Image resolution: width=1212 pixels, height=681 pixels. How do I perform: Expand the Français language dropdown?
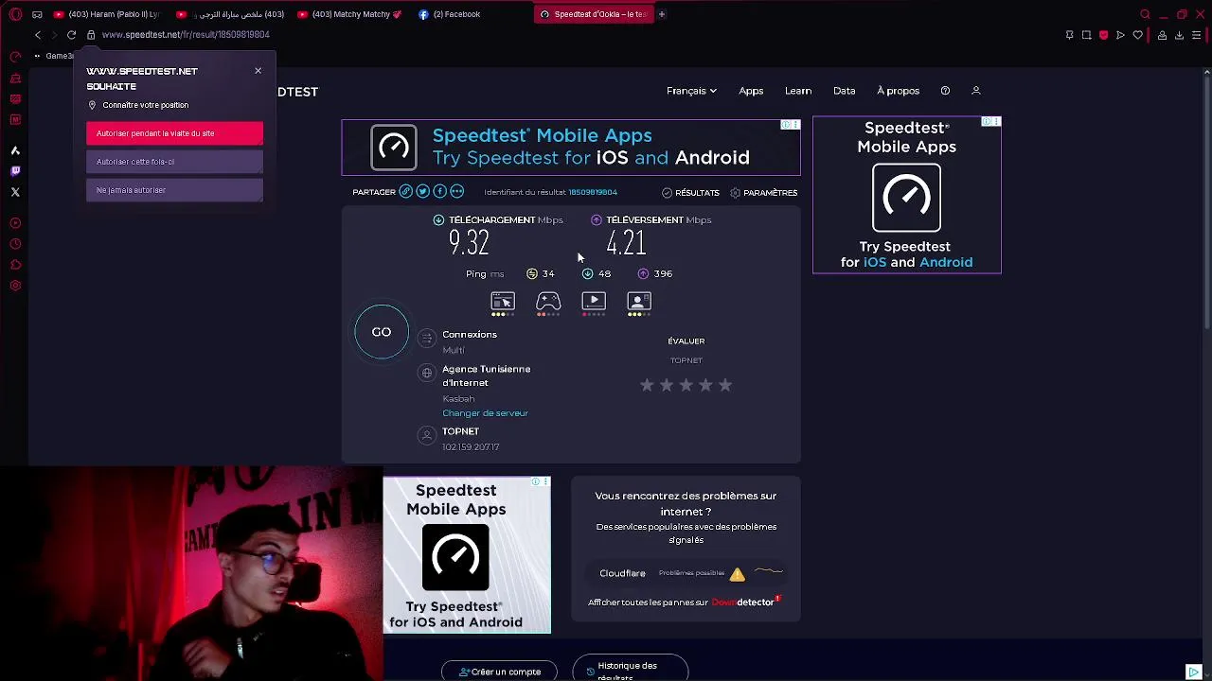691,91
